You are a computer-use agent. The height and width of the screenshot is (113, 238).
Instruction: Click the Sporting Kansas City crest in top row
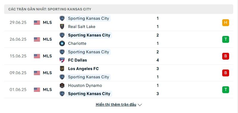[x=62, y=18]
